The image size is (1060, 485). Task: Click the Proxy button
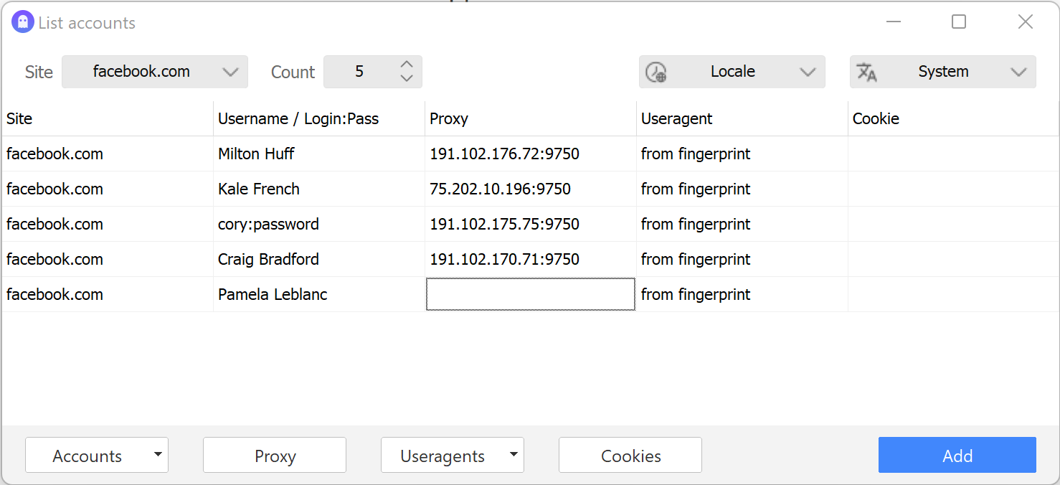pyautogui.click(x=274, y=455)
